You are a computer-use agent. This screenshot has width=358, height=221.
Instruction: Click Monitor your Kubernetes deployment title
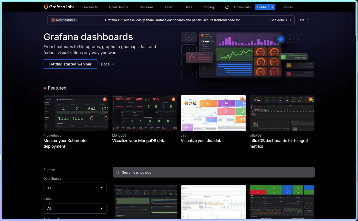[x=66, y=144]
